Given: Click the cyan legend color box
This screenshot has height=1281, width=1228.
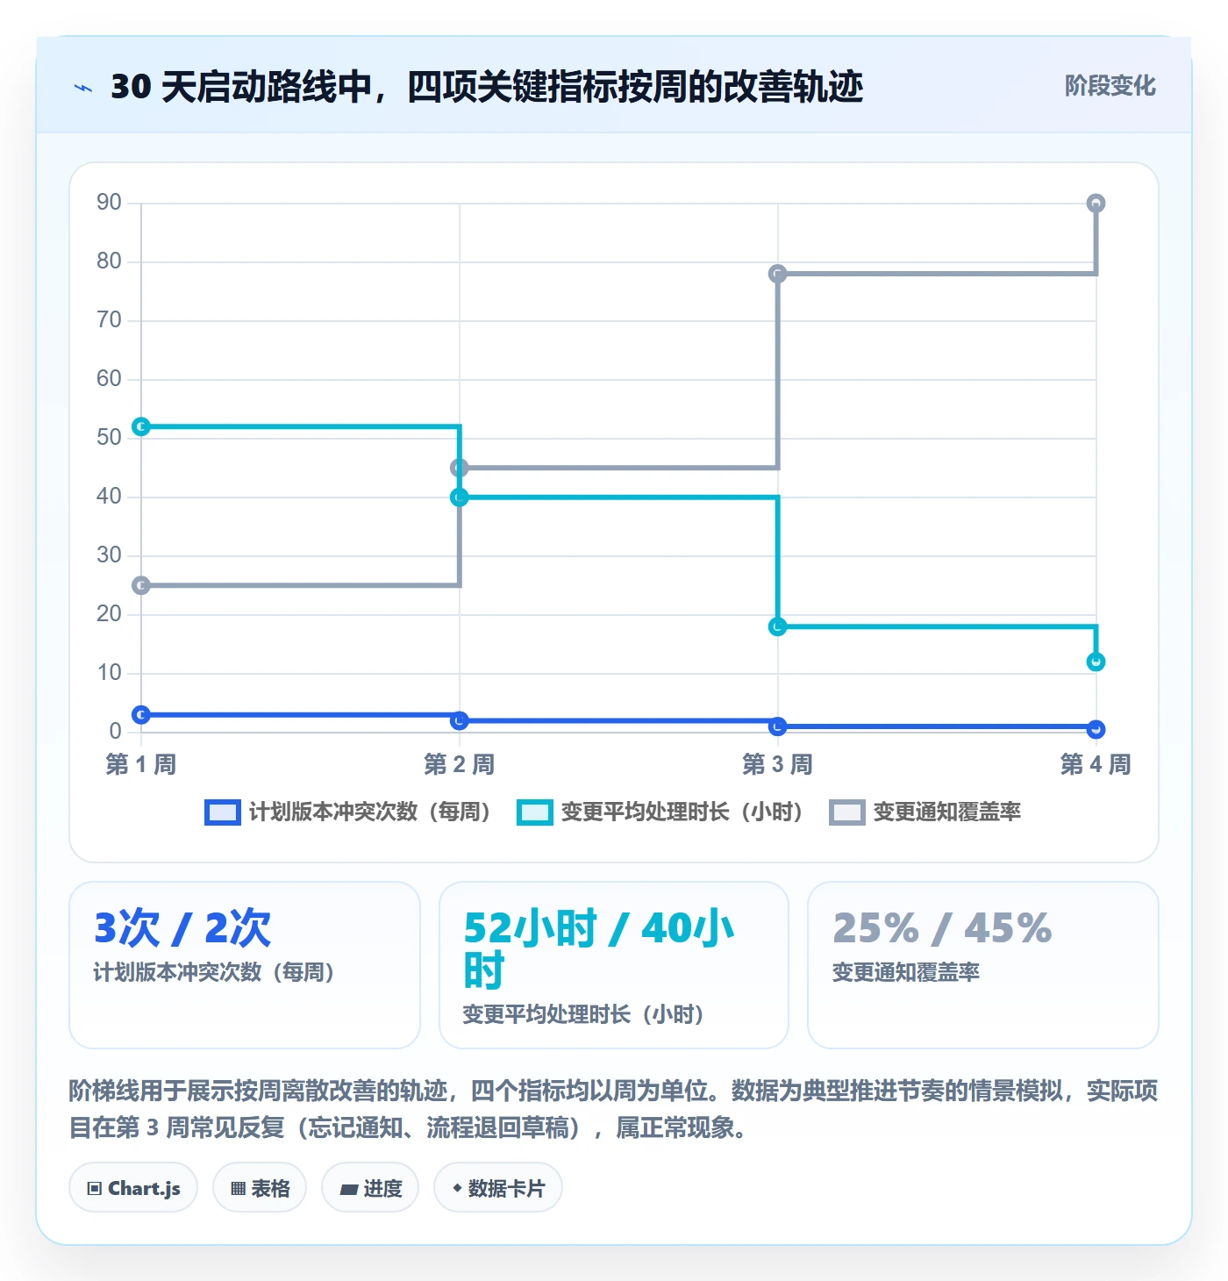Looking at the screenshot, I should pos(534,812).
